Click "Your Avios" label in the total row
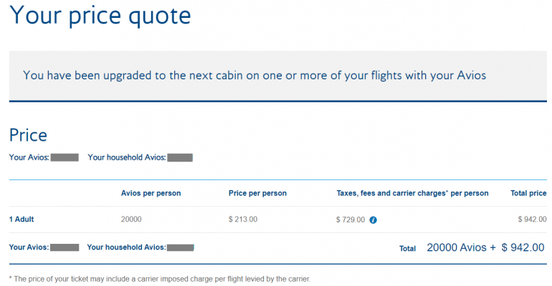 (29, 247)
